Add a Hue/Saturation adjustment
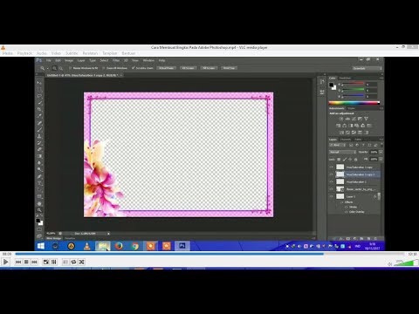 tap(338, 126)
